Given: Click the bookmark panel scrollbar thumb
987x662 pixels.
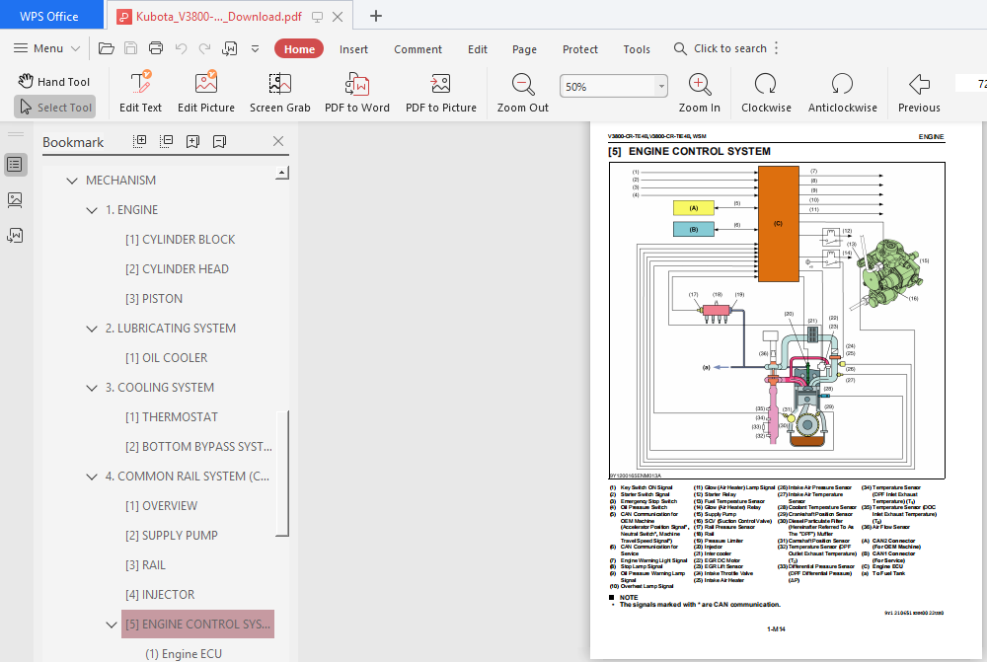Looking at the screenshot, I should pyautogui.click(x=282, y=474).
